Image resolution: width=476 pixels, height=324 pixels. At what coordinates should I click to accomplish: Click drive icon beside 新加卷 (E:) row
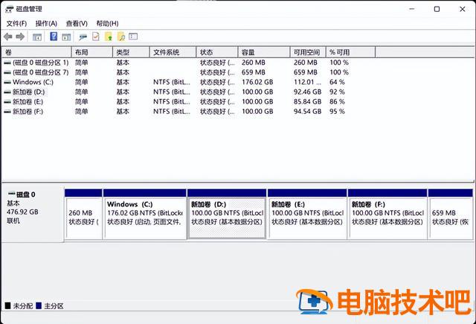point(7,102)
